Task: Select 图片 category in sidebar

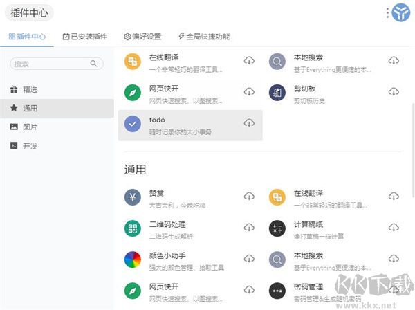Action: [30, 127]
